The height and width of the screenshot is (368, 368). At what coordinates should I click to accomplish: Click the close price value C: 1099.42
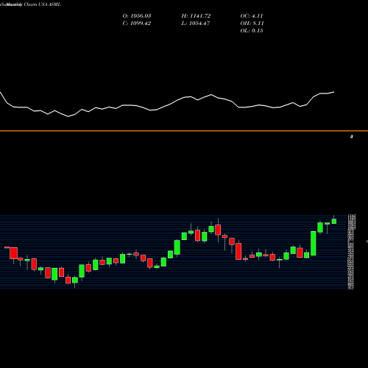coord(137,24)
